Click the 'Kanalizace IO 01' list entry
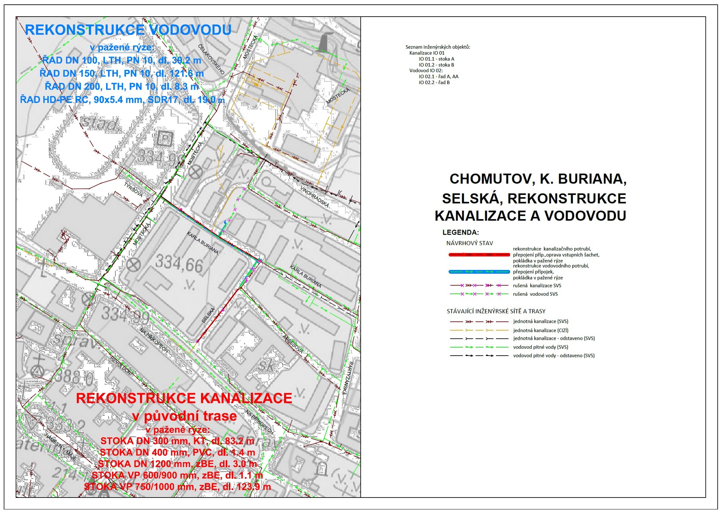This screenshot has width=722, height=517. pyautogui.click(x=427, y=53)
